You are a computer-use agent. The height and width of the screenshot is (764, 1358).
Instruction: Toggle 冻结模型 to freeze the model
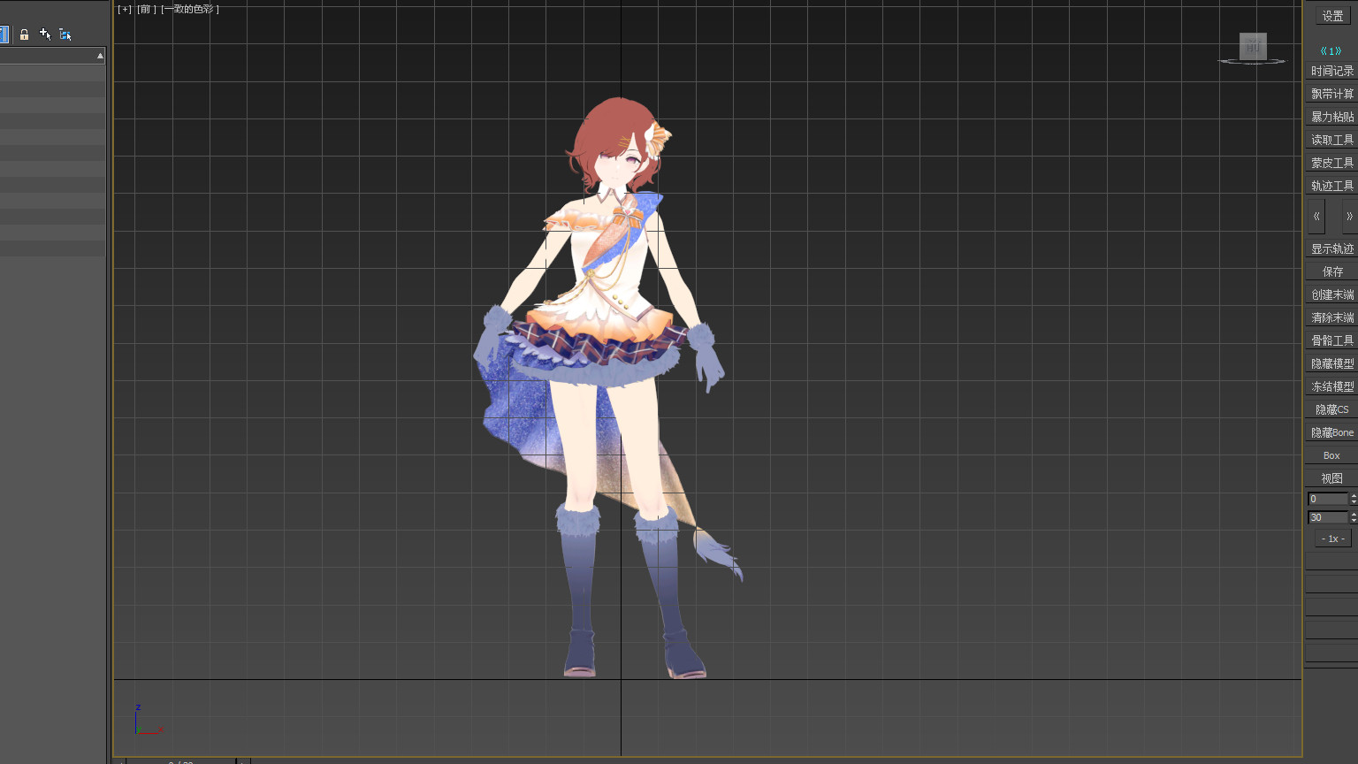[x=1331, y=386]
